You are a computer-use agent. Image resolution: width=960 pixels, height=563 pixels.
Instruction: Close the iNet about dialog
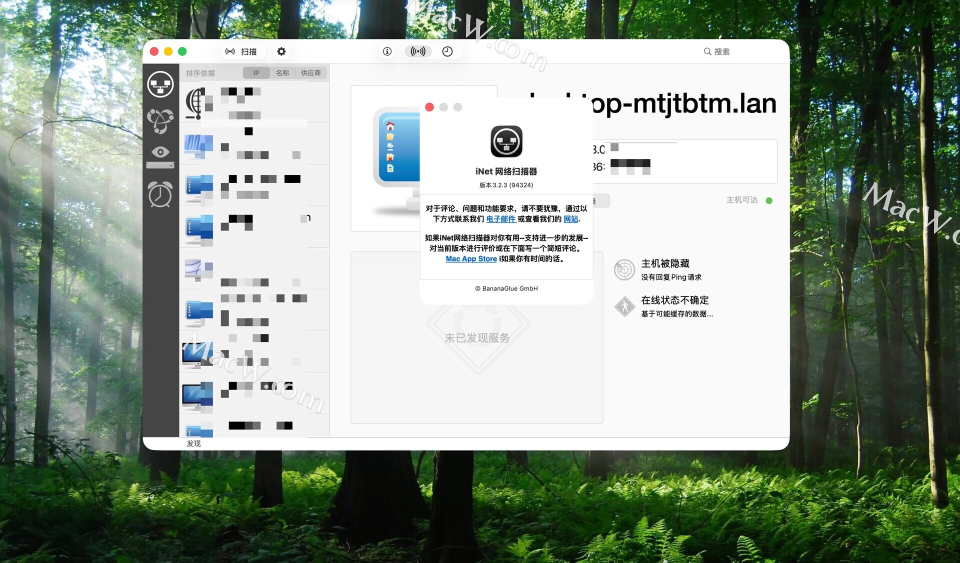point(429,107)
